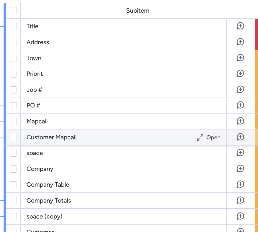Click the red status cell for Title
Image resolution: width=258 pixels, height=232 pixels.
tap(256, 26)
